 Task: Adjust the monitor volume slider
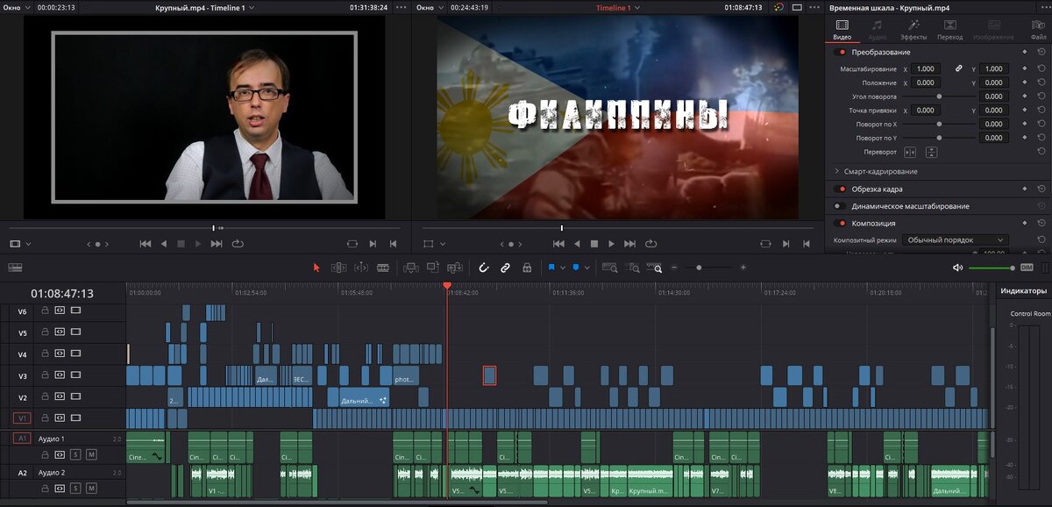(x=1013, y=268)
